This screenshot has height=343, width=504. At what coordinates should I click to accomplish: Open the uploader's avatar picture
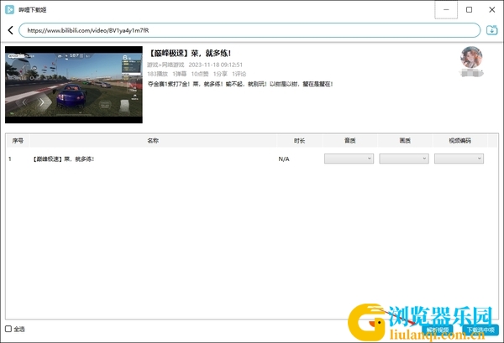471,57
